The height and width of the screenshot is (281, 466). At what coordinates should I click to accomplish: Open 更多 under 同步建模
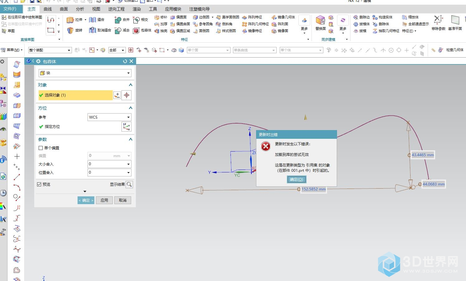click(343, 25)
